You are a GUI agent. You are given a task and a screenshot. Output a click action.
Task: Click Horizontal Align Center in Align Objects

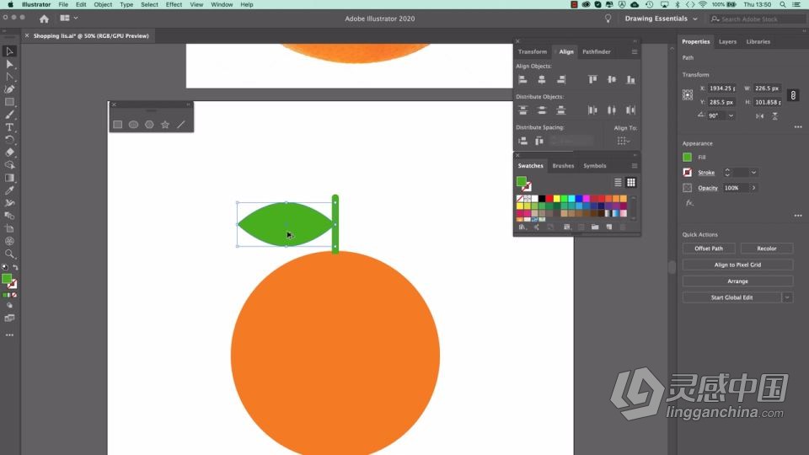pyautogui.click(x=542, y=79)
